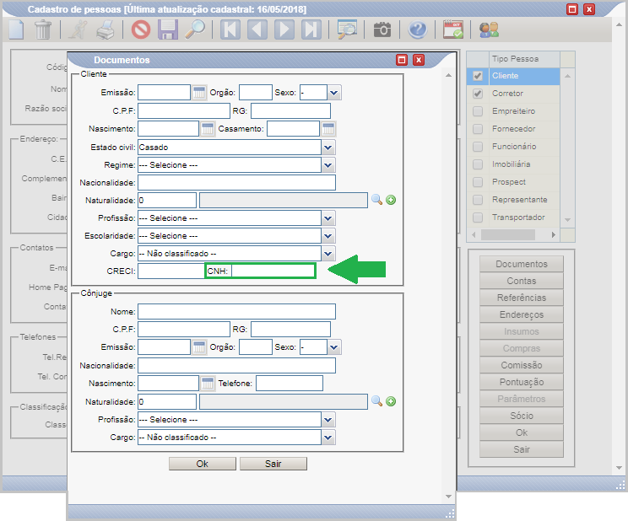
Task: Open the Cônjuge Profissão dropdown
Action: click(328, 420)
